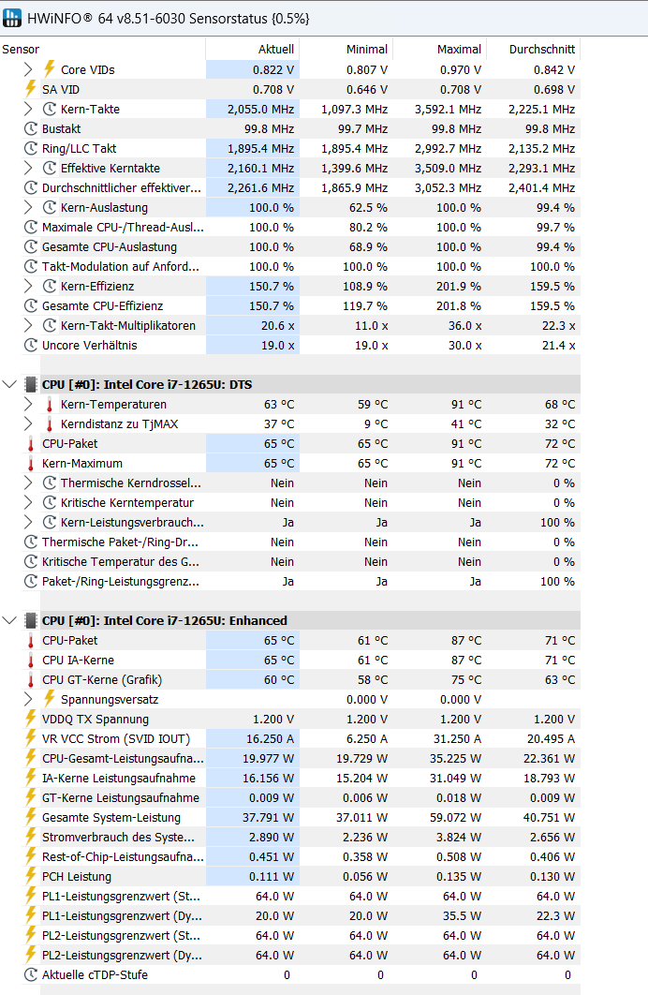Expand the Kern-Effizienz row
This screenshot has width=648, height=995.
coord(28,286)
